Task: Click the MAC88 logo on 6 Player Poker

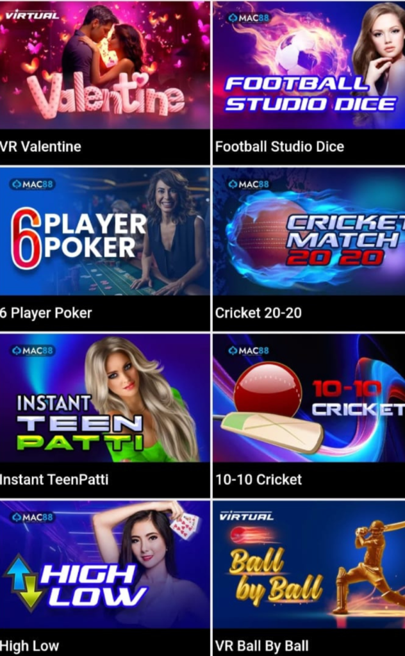Action: (33, 184)
